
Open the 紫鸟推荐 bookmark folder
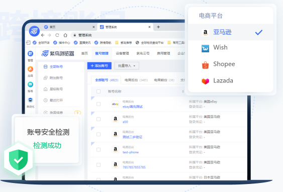124,43
